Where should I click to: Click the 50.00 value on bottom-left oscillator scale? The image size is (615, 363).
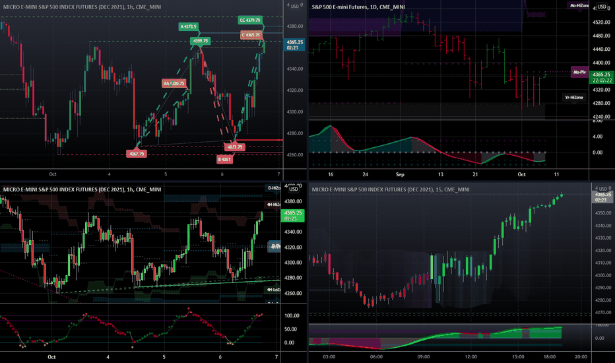point(290,329)
